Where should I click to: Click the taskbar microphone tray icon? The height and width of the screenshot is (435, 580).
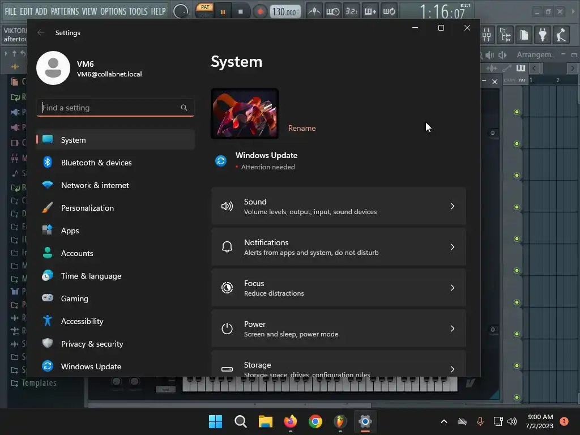coord(480,421)
